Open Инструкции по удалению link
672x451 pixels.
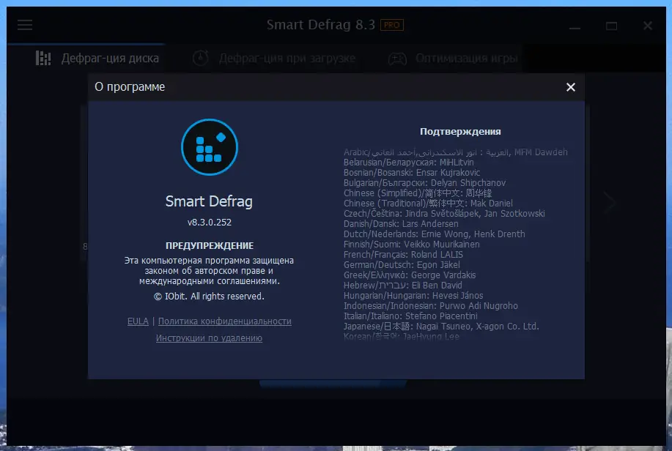[x=209, y=338]
